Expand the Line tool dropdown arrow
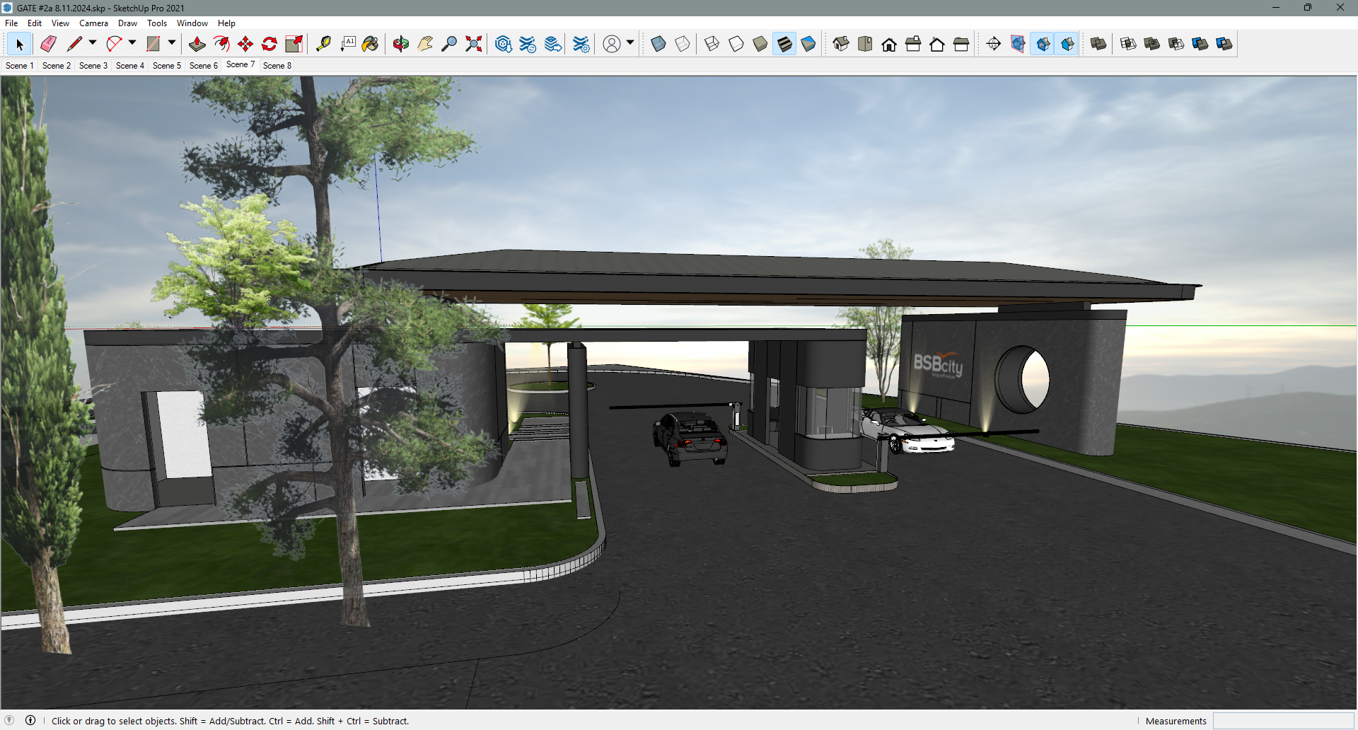This screenshot has height=730, width=1358. click(93, 43)
